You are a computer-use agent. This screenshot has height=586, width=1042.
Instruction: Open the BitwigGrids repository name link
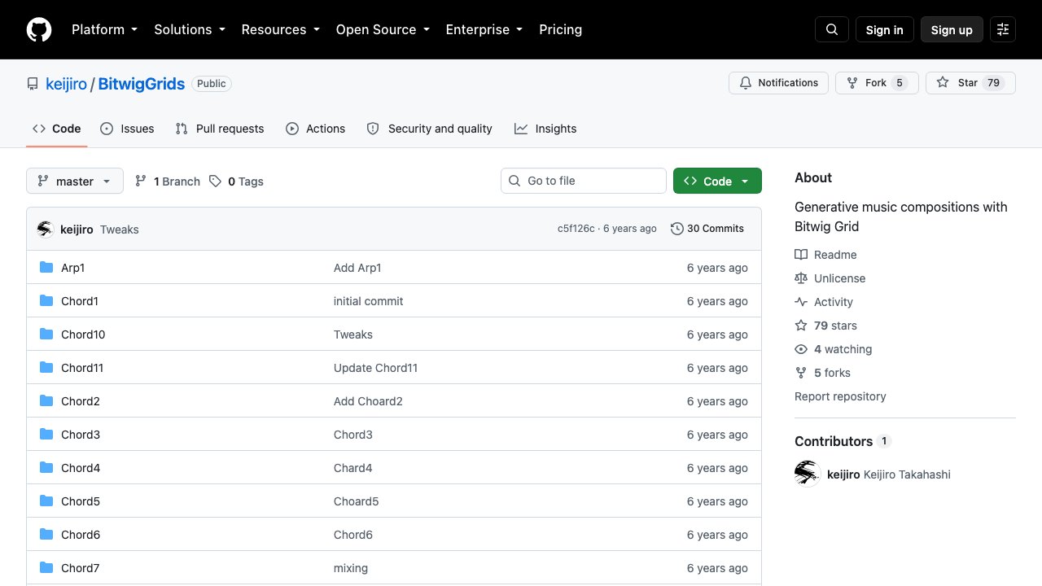click(x=142, y=84)
